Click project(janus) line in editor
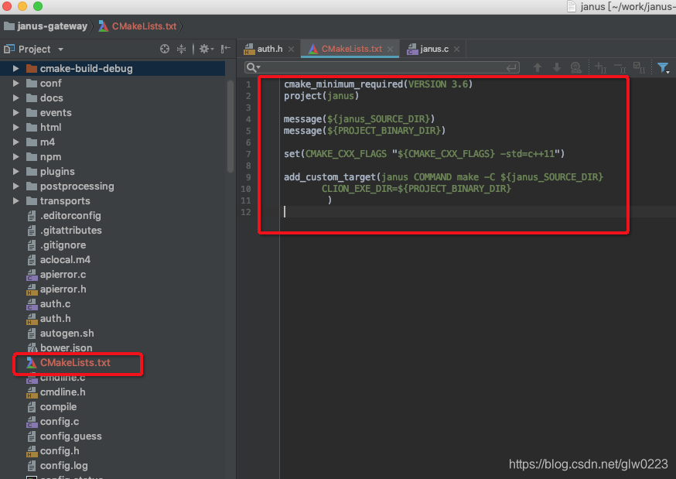The image size is (676, 479). (x=321, y=96)
